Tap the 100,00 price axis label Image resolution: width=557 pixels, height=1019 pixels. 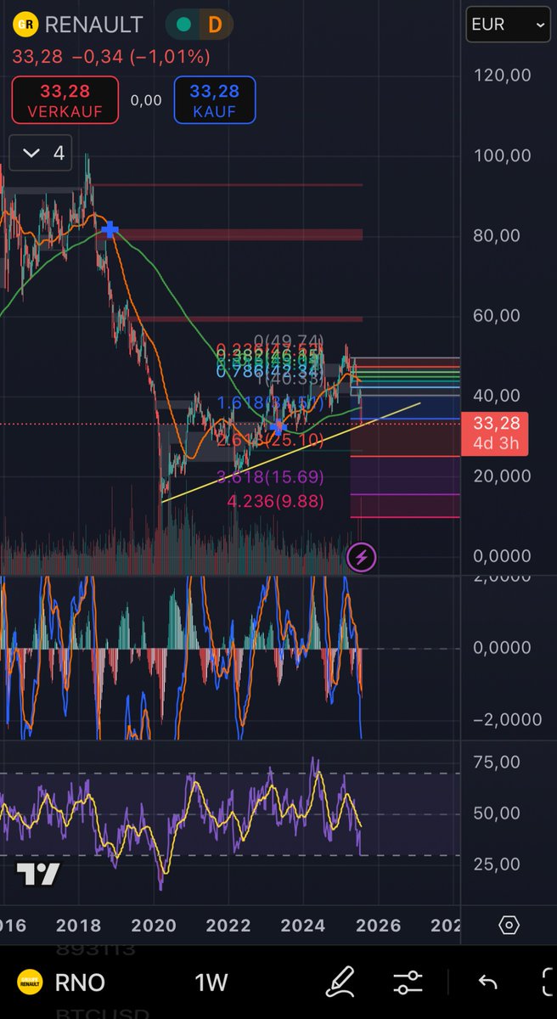[x=502, y=155]
